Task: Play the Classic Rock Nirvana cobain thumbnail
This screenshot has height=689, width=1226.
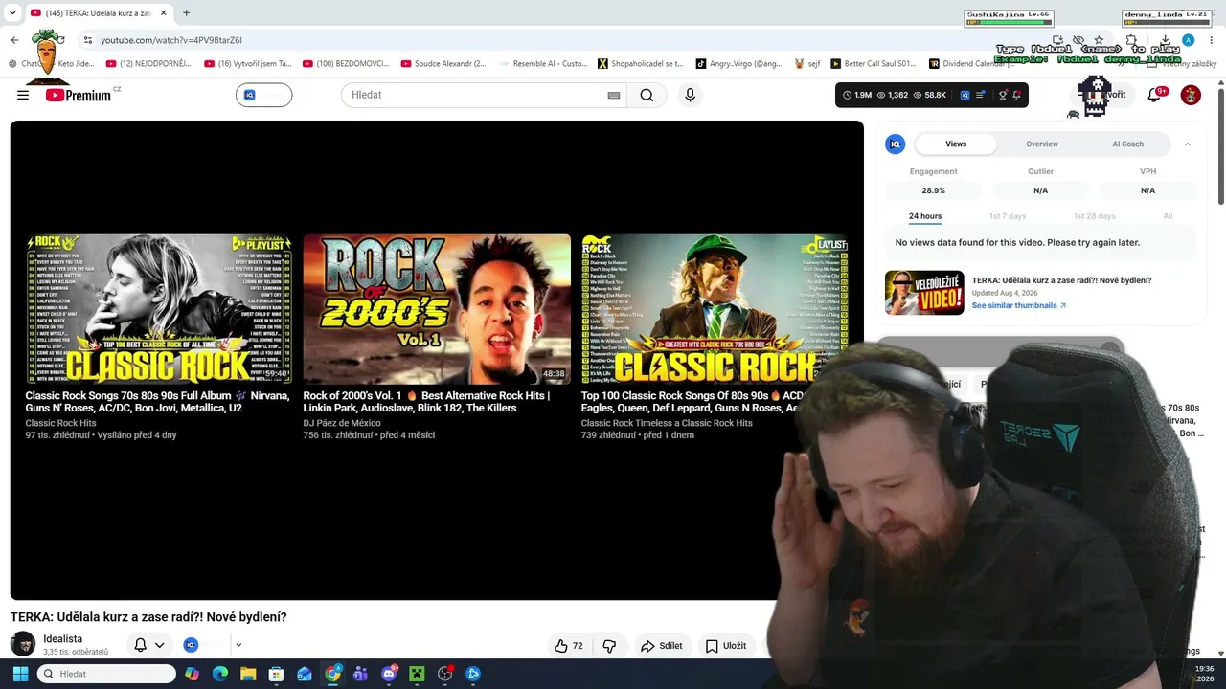Action: [159, 309]
